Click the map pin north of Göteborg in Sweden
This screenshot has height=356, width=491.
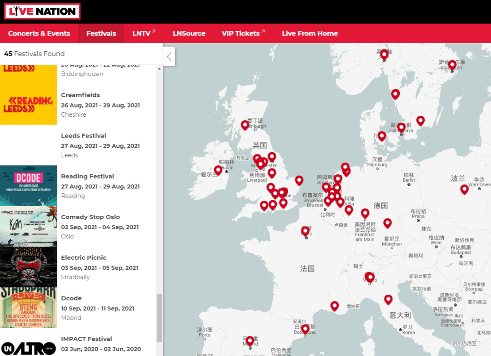(395, 94)
